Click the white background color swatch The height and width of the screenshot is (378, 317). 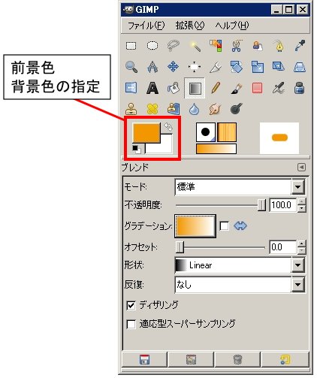click(x=163, y=148)
